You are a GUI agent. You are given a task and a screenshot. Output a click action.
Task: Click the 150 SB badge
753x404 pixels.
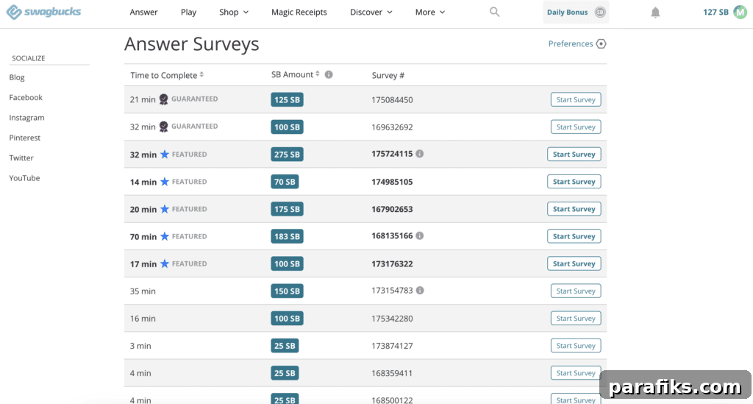(x=288, y=291)
